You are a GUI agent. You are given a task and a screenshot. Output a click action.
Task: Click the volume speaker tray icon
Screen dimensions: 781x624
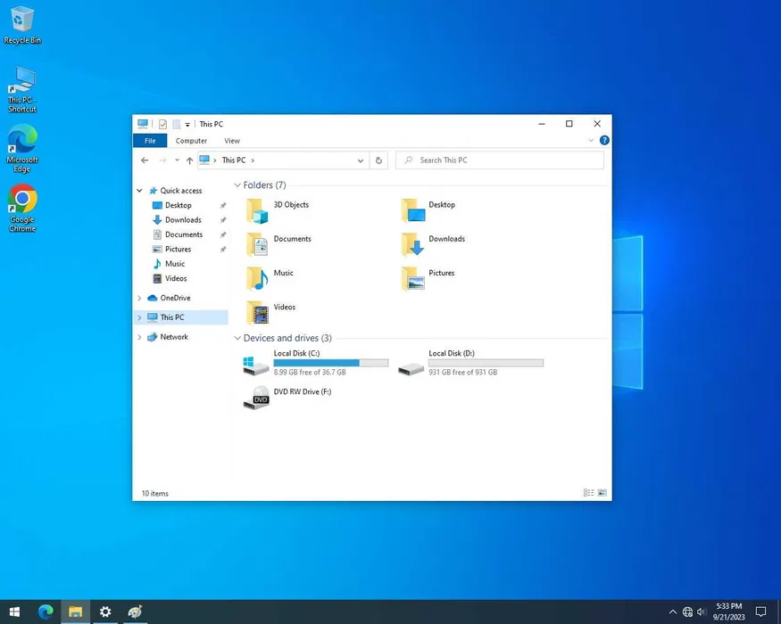point(702,612)
